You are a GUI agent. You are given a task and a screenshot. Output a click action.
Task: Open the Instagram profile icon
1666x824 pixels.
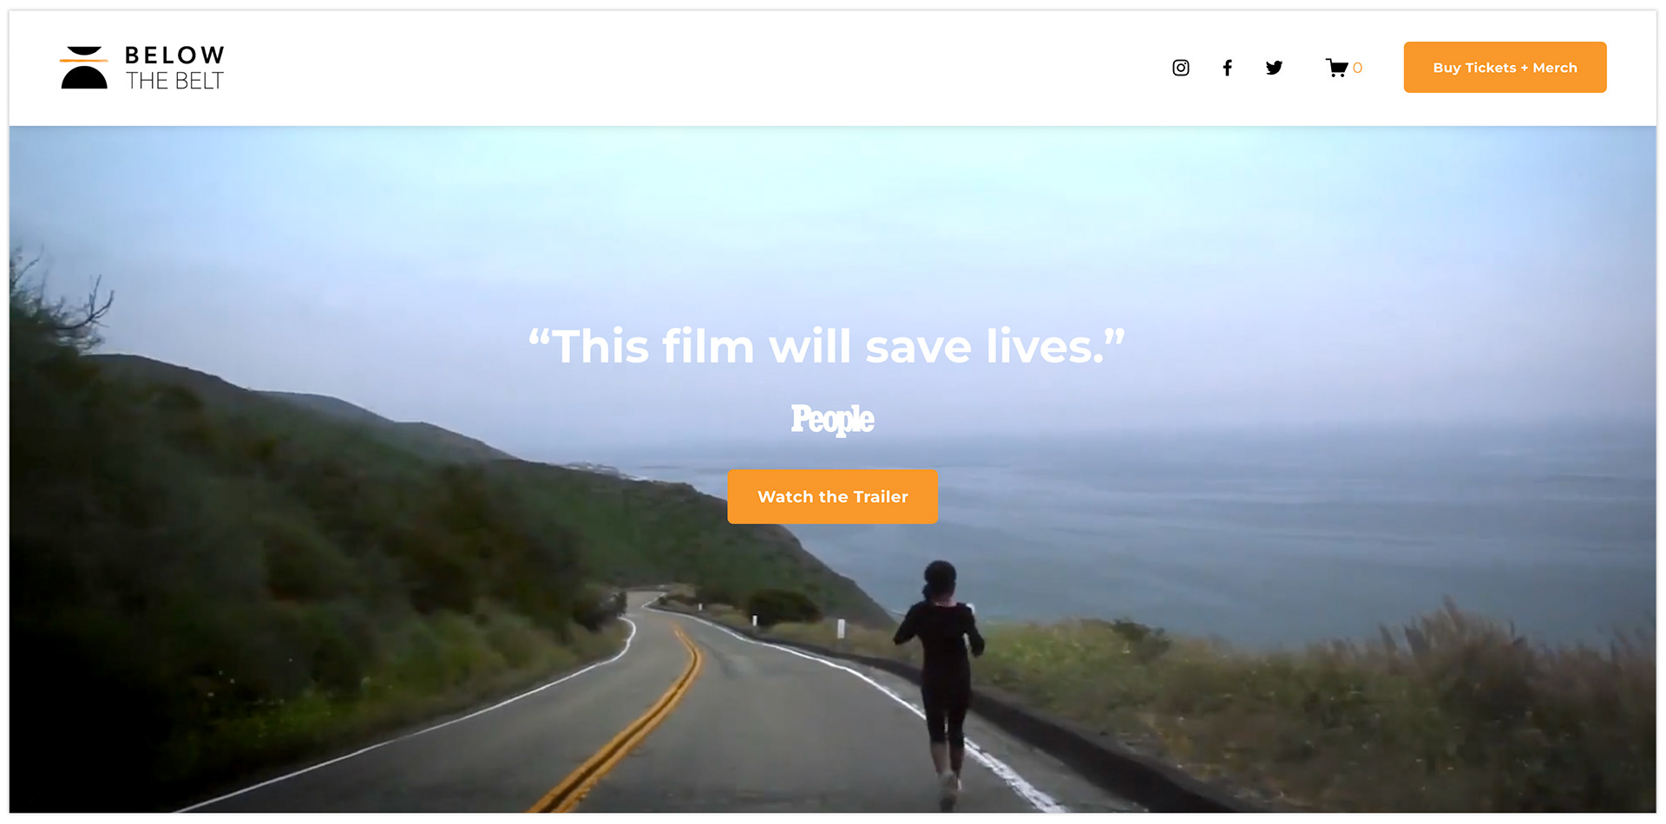(x=1181, y=68)
